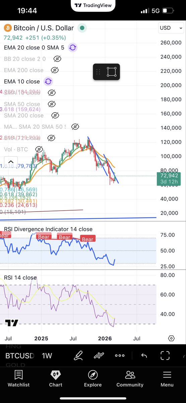Tap the TradingView logo on chart
Image resolution: width=186 pixels, height=403 pixels.
click(x=12, y=323)
